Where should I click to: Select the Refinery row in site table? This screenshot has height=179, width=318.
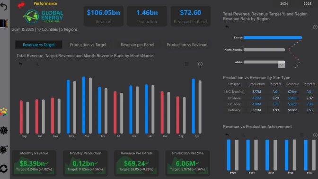coord(270,110)
